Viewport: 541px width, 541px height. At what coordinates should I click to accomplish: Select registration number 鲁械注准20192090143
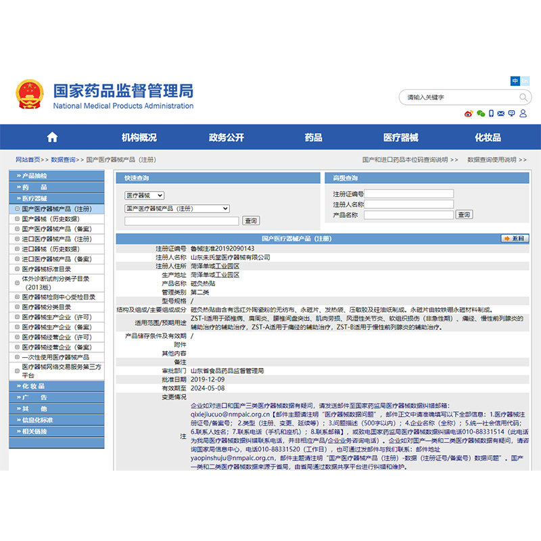tap(222, 249)
